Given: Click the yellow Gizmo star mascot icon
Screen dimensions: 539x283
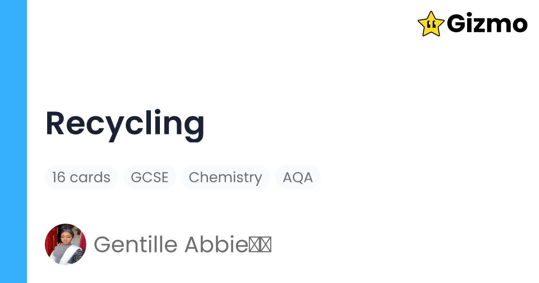Looking at the screenshot, I should click(431, 24).
